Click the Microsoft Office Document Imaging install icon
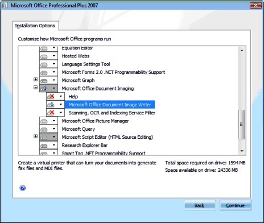Viewport: 264px width, 223px height. (x=44, y=89)
